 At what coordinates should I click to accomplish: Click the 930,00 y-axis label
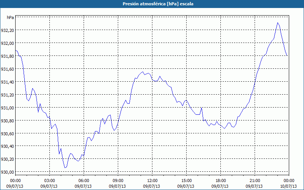[7, 172]
